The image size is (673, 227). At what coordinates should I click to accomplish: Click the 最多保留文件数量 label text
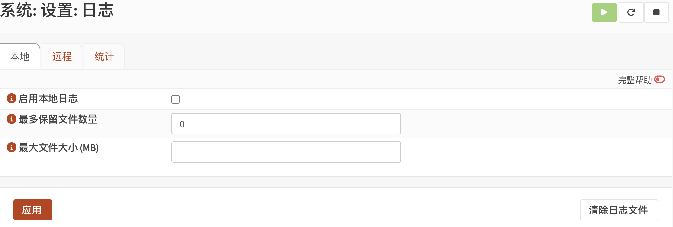click(58, 119)
